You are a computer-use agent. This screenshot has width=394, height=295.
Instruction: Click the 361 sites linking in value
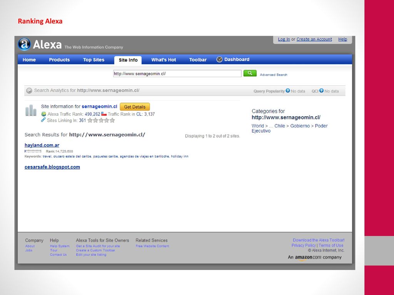coord(82,120)
